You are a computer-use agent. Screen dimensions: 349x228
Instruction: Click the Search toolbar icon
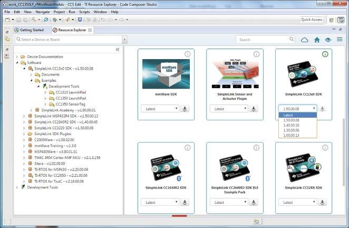tap(46, 20)
